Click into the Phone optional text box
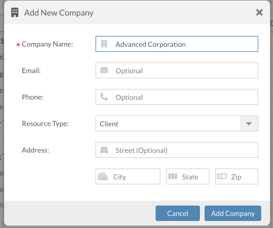 183,97
